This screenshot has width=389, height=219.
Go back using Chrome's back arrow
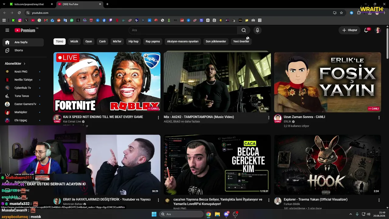click(5, 13)
